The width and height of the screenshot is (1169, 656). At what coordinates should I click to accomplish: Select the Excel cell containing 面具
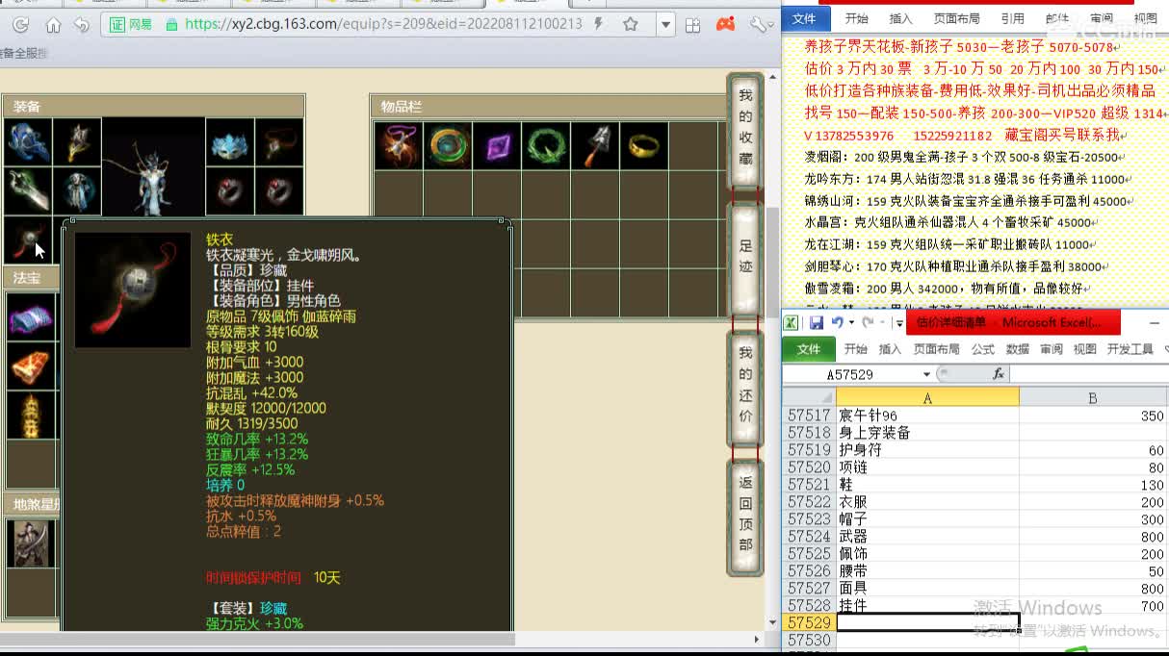[x=927, y=589]
